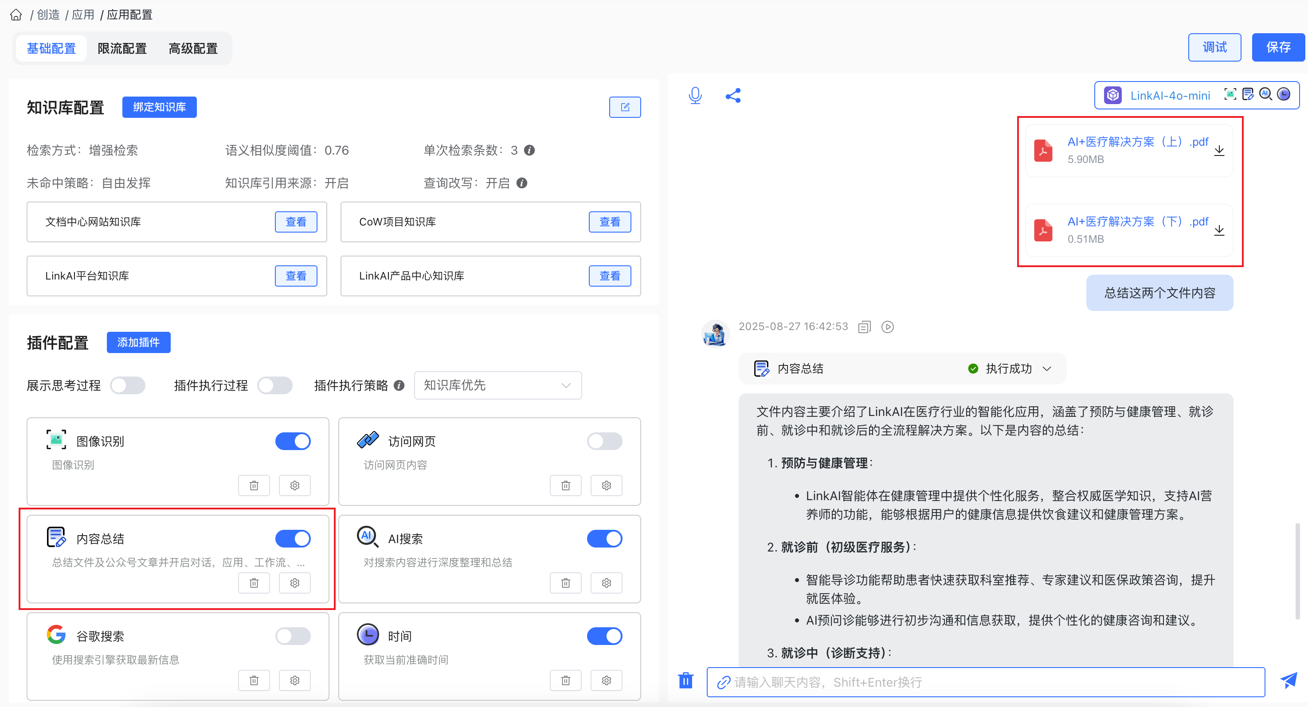This screenshot has height=707, width=1308.
Task: Click 添加插件 button
Action: click(139, 342)
